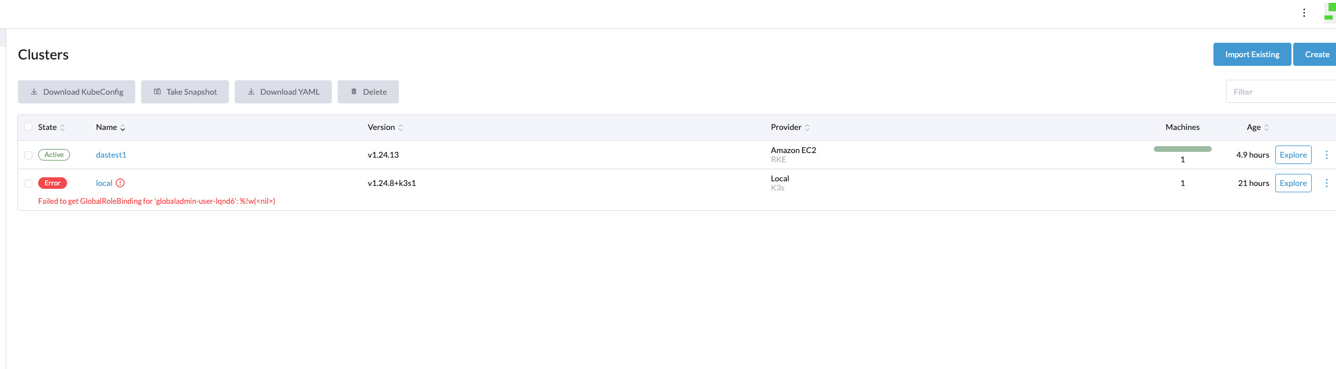Click the Version column sort chevron
Screen dimensions: 1336x369
point(400,128)
